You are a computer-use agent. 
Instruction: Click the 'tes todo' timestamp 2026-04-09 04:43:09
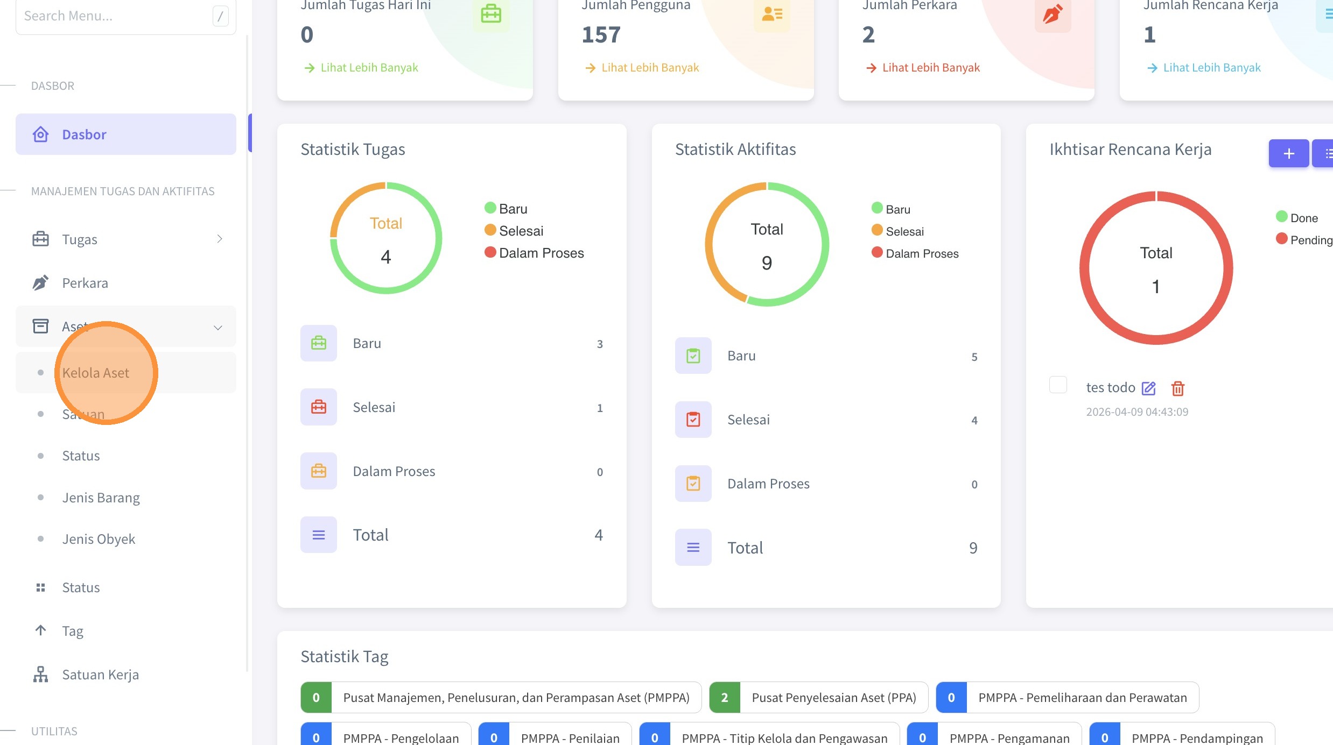click(x=1137, y=411)
